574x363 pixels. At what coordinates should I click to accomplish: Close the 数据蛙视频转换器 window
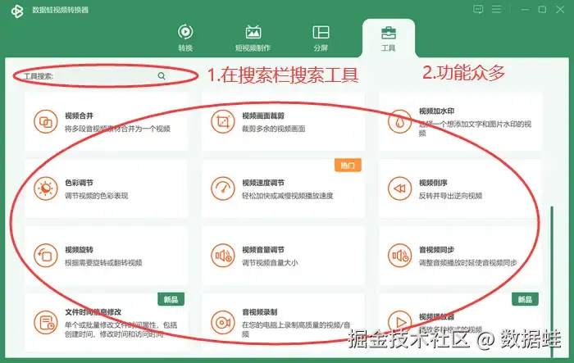click(560, 10)
